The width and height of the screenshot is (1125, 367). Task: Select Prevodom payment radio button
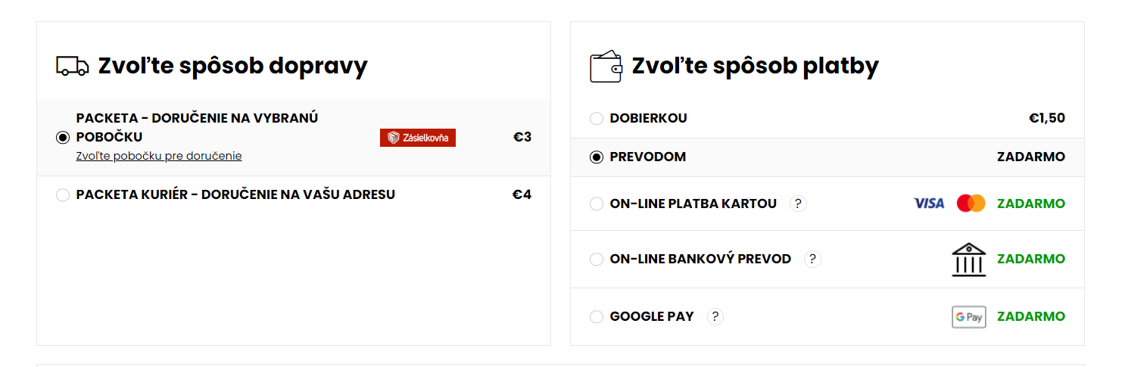pyautogui.click(x=597, y=157)
